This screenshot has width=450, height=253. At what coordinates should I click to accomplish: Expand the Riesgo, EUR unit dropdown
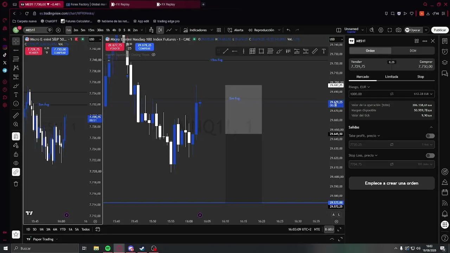click(x=359, y=87)
